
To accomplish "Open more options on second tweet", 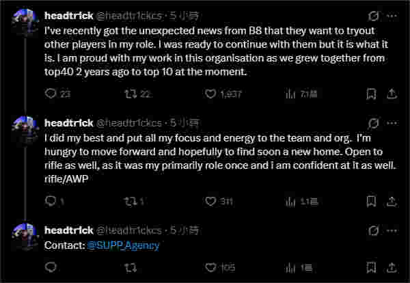I will point(393,123).
